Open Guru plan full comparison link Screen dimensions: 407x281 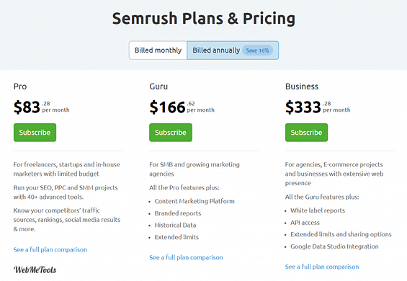click(186, 257)
